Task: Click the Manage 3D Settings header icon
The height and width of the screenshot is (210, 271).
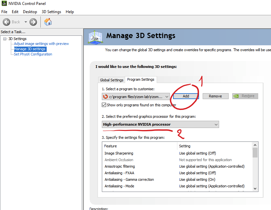Action: click(x=95, y=37)
